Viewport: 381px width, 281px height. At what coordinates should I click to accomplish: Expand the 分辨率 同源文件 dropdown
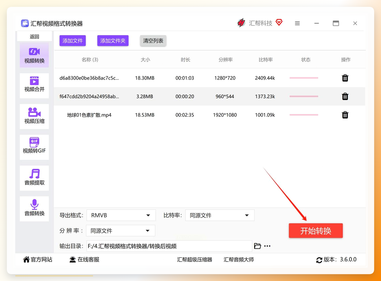point(121,231)
